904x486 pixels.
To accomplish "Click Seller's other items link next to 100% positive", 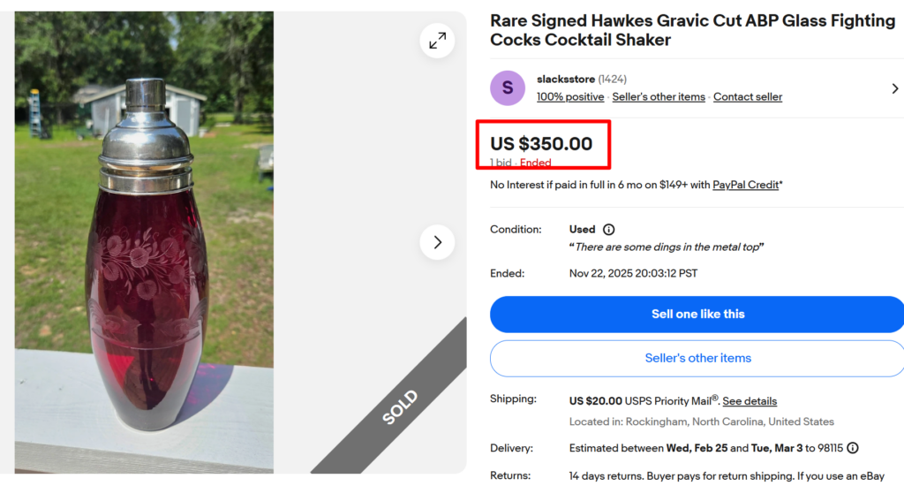I will point(659,97).
